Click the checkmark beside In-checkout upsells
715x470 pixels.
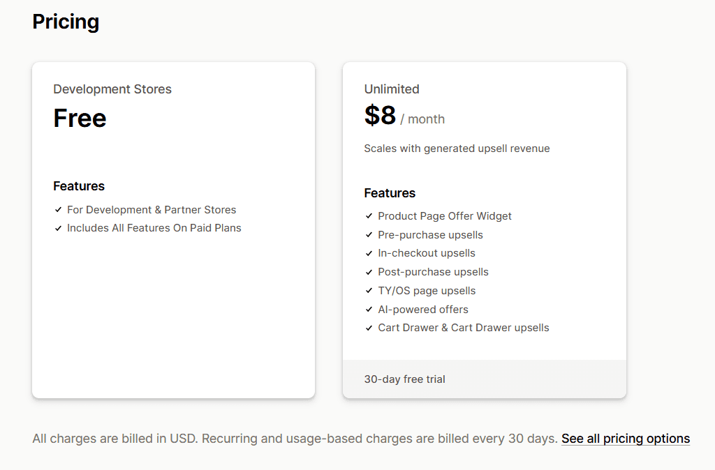pyautogui.click(x=369, y=253)
